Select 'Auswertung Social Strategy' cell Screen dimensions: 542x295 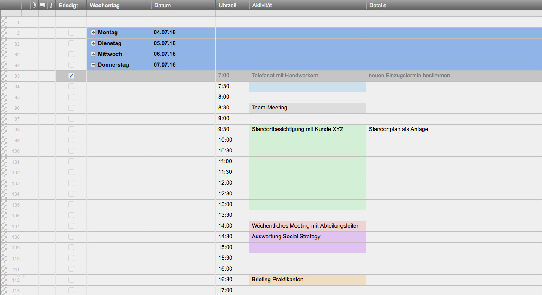pos(308,237)
